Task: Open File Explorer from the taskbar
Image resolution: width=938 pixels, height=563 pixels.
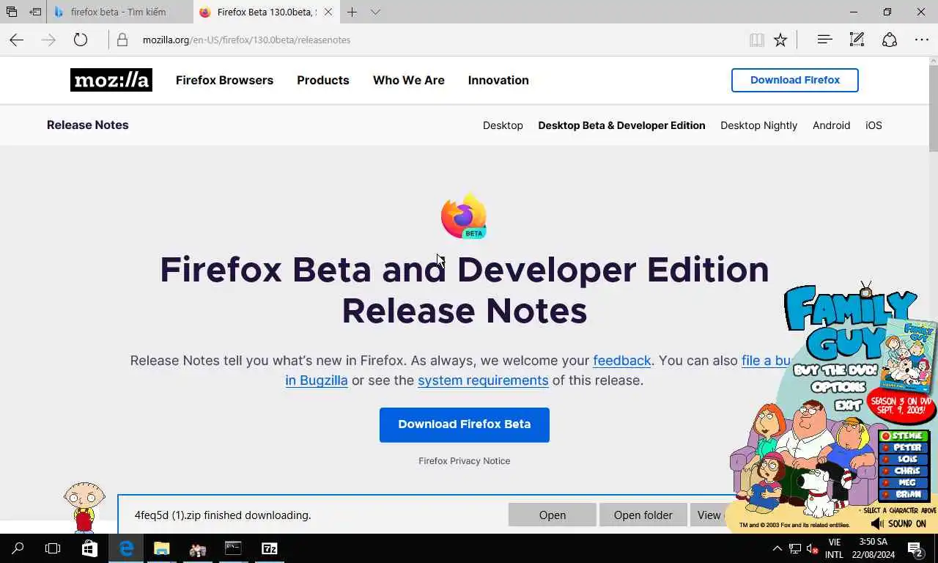Action: 161,548
